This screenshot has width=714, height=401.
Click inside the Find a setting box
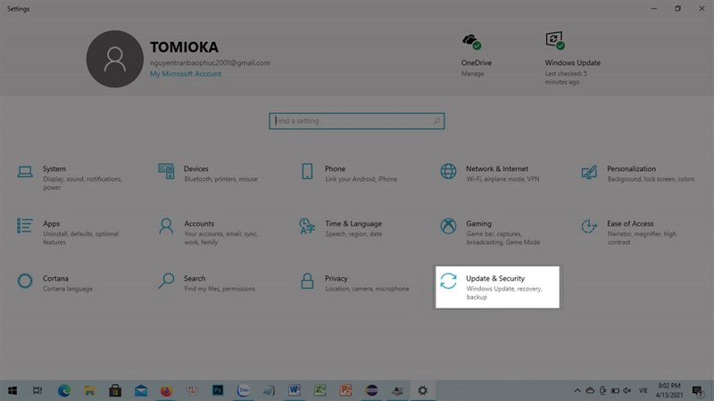pos(356,121)
